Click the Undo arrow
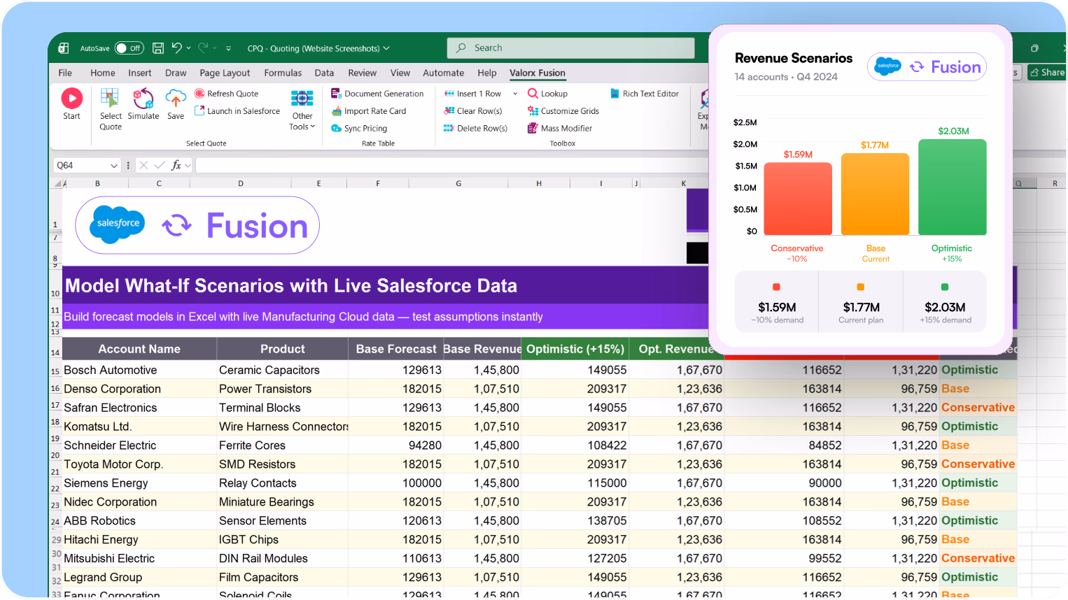Viewport: 1068px width, 600px height. click(177, 48)
